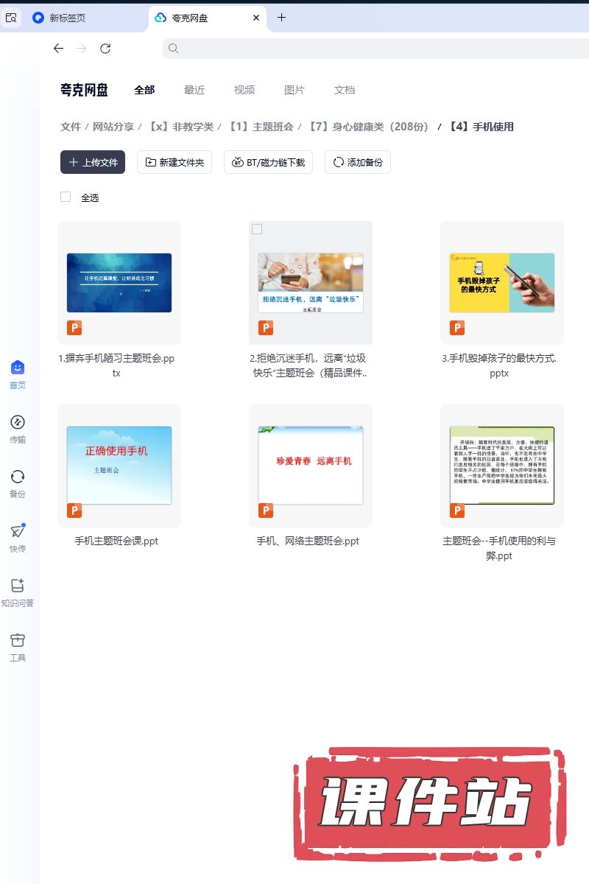Image resolution: width=589 pixels, height=884 pixels.
Task: Click the 上传文件 button
Action: pos(93,162)
